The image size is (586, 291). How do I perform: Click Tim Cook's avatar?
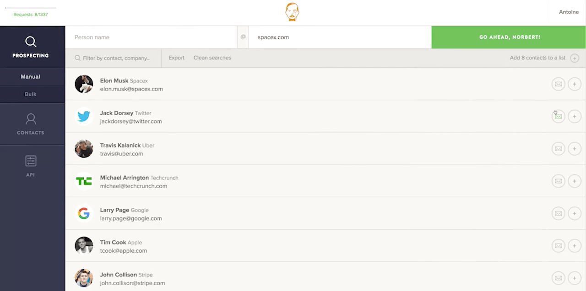click(x=84, y=246)
